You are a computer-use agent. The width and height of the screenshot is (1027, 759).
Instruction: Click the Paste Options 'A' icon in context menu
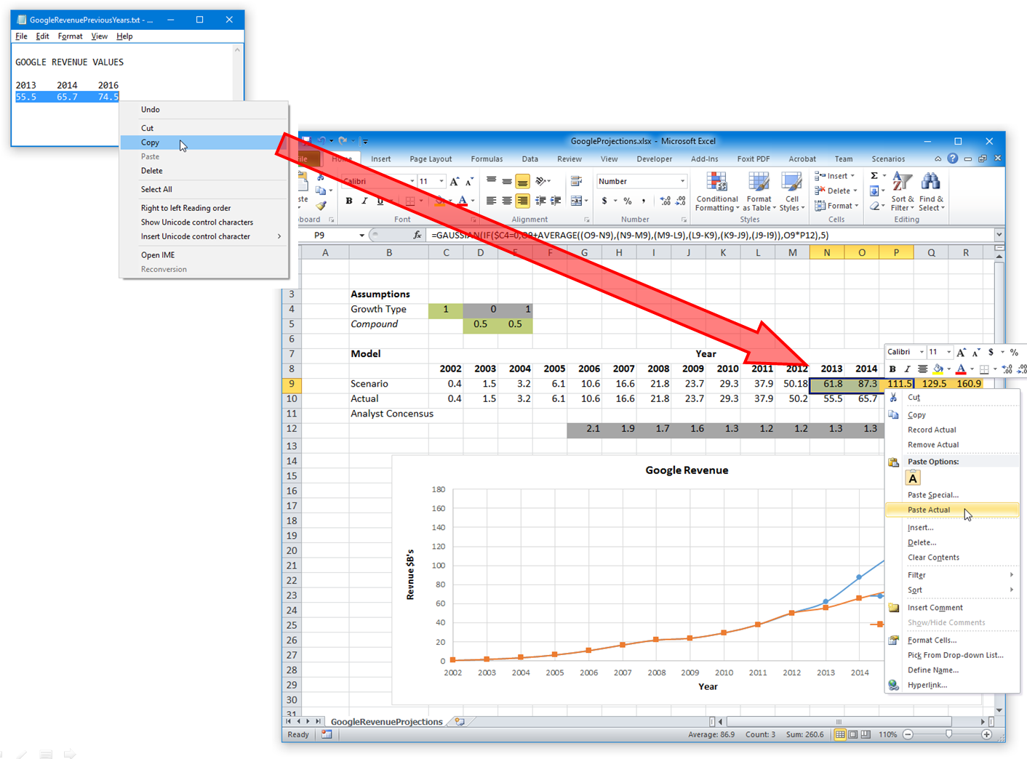point(913,478)
